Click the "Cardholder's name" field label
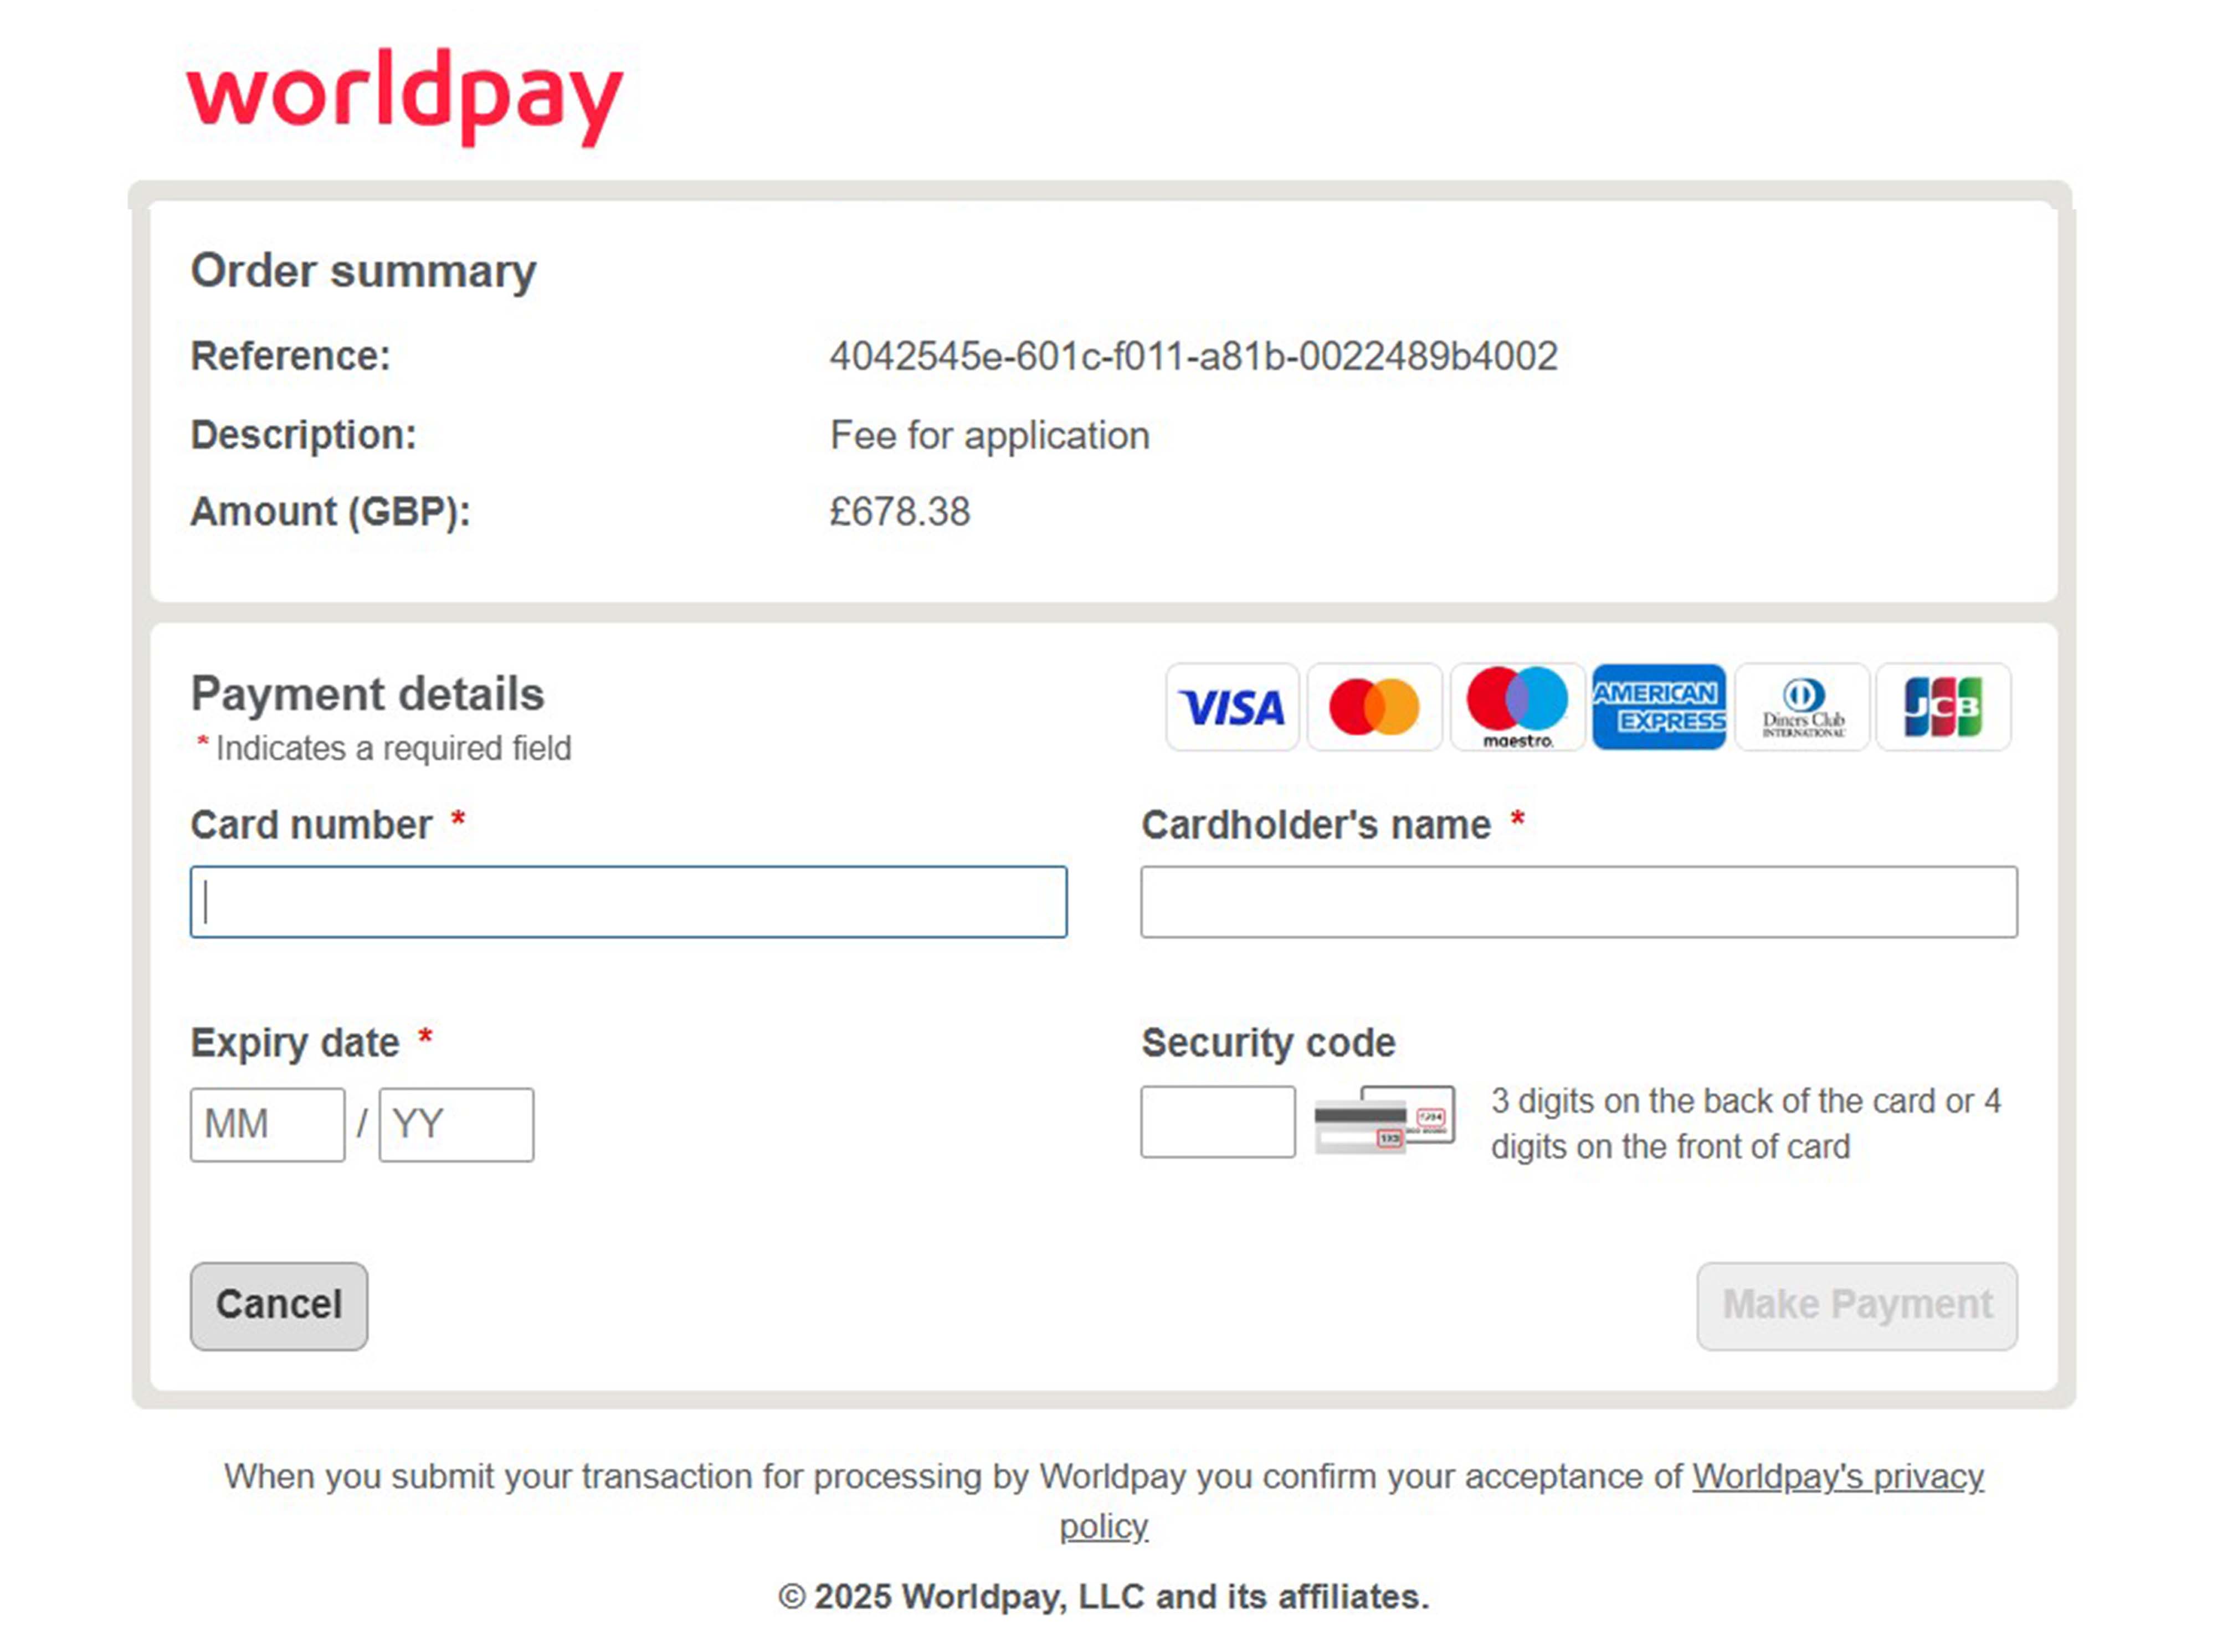This screenshot has width=2217, height=1652. [x=1316, y=826]
